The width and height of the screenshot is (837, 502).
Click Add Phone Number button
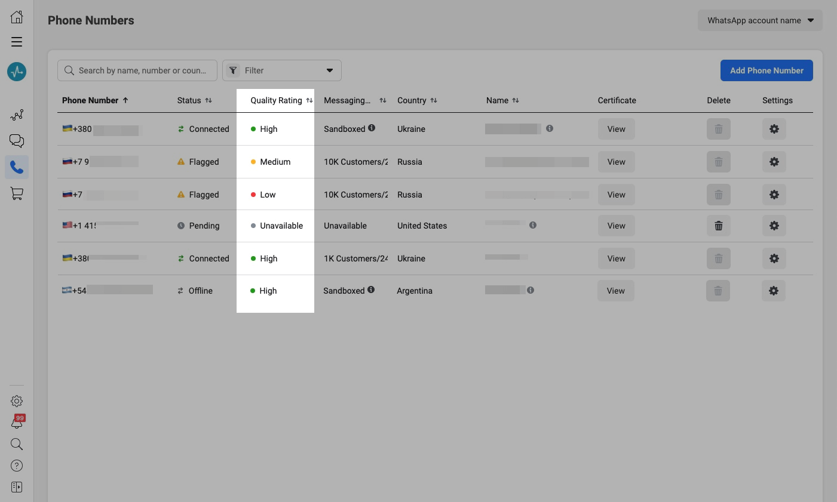coord(767,70)
